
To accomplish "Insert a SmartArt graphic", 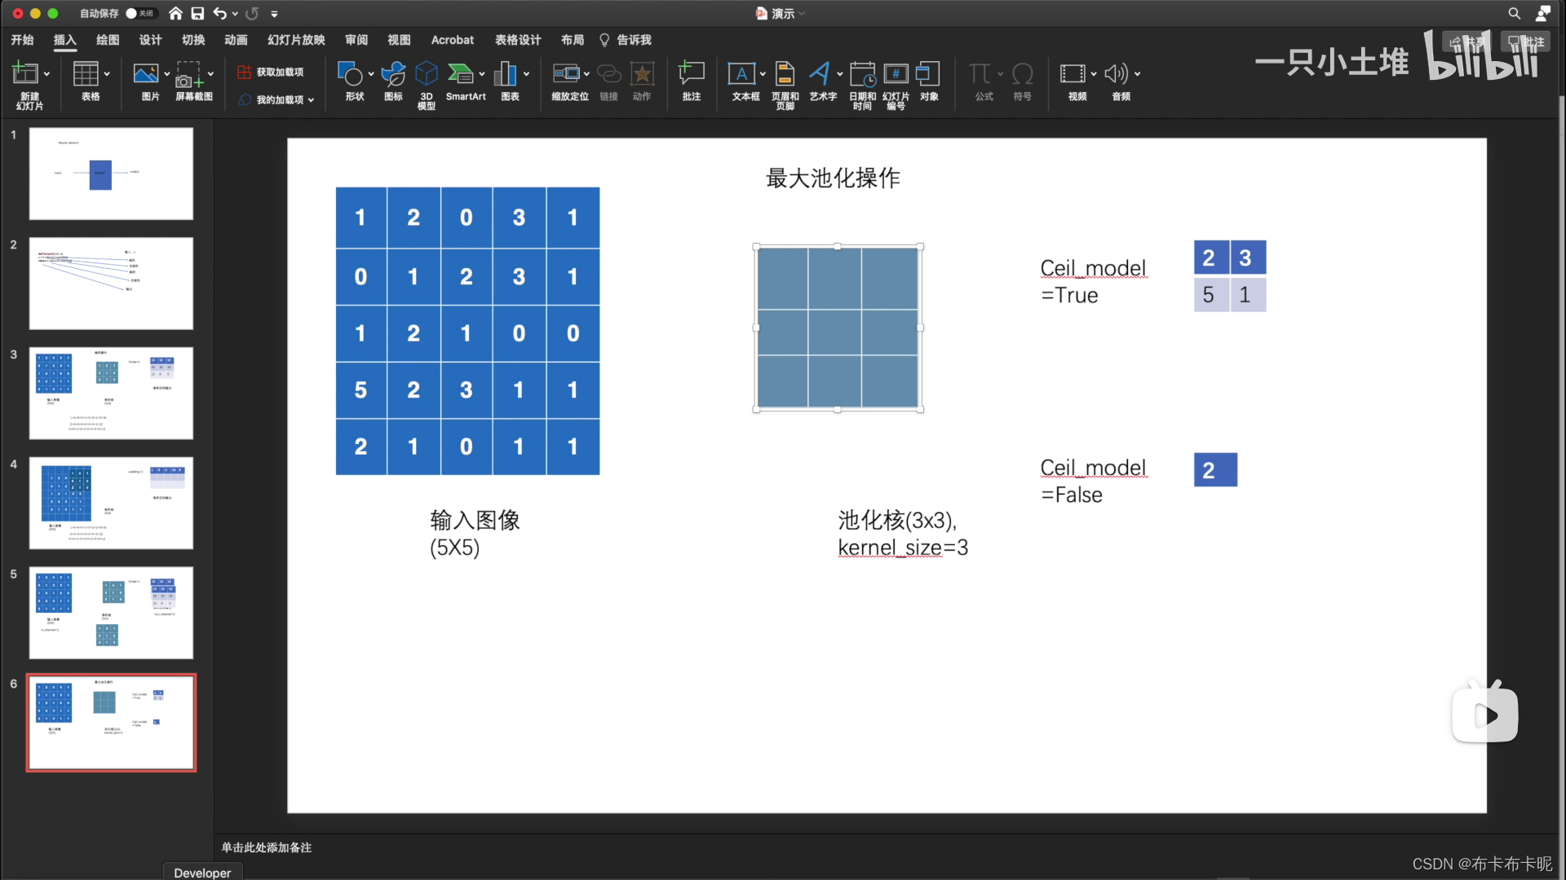I will point(466,81).
